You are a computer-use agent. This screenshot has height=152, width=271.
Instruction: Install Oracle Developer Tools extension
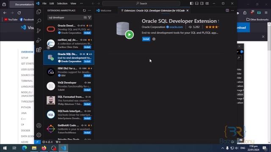tap(87, 33)
